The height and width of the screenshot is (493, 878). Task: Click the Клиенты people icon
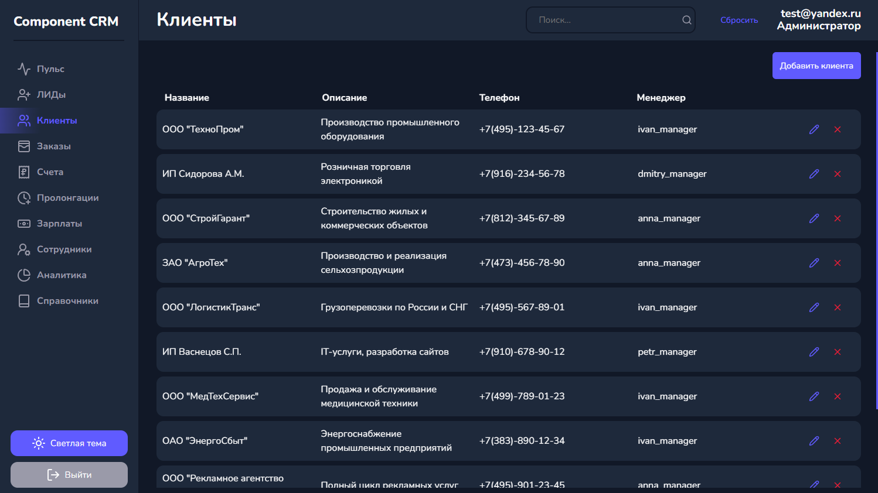coord(24,121)
